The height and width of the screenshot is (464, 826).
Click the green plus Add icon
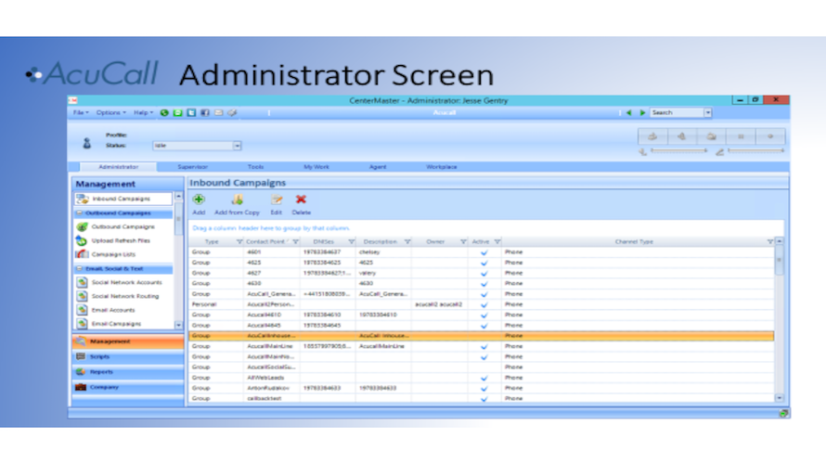(199, 200)
